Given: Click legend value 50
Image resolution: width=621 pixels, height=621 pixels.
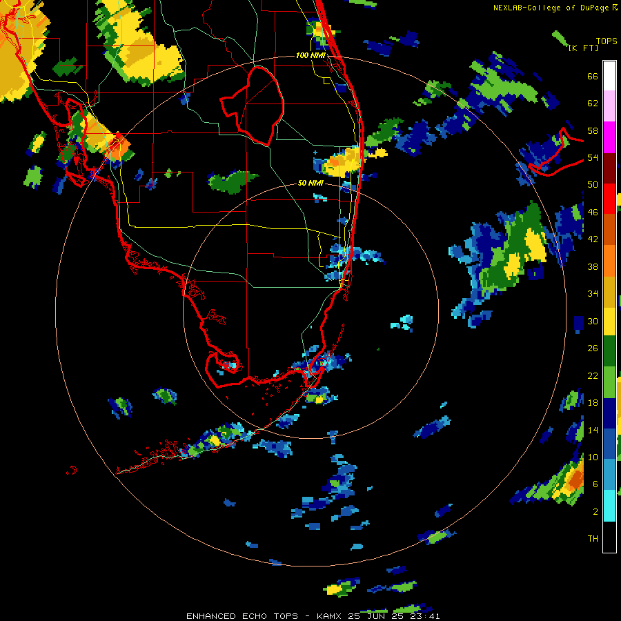Looking at the screenshot, I should click(x=593, y=185).
